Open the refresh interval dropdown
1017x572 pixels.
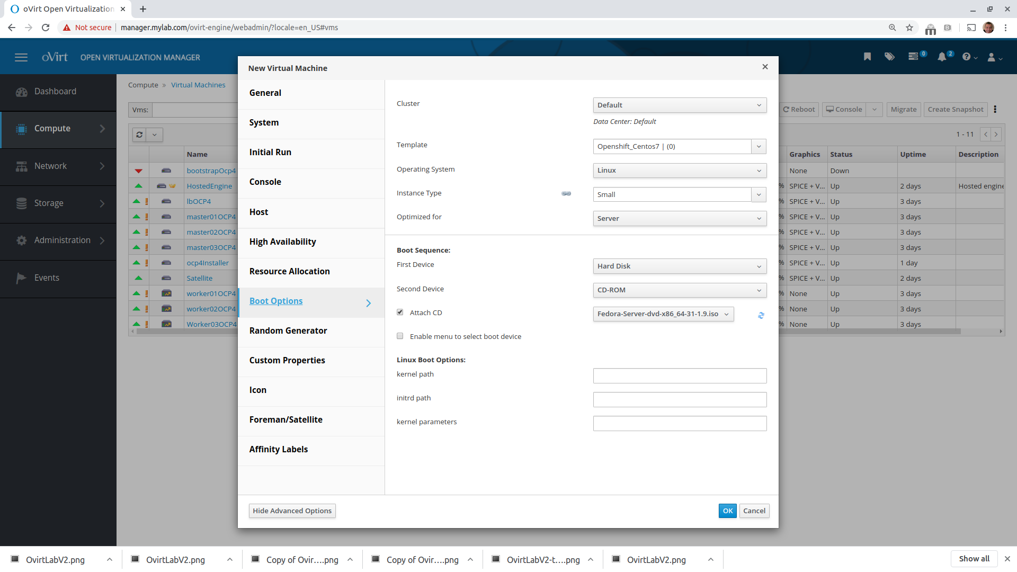[155, 135]
